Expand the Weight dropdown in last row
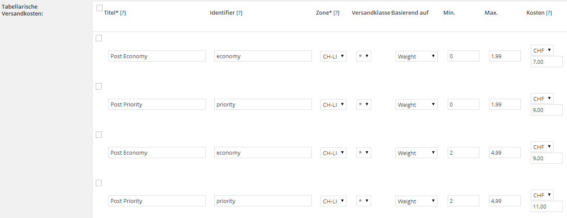 [416, 201]
